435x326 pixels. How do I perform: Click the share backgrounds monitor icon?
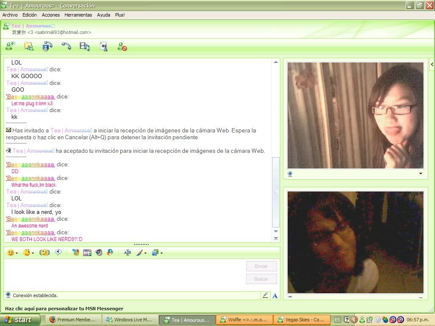click(x=155, y=253)
